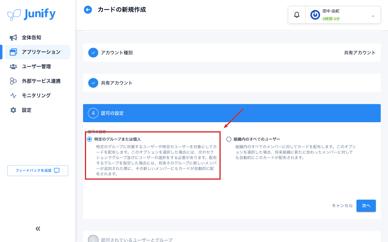Select 組織内のすべてのユーザー radio button
The height and width of the screenshot is (242, 388).
pos(229,139)
